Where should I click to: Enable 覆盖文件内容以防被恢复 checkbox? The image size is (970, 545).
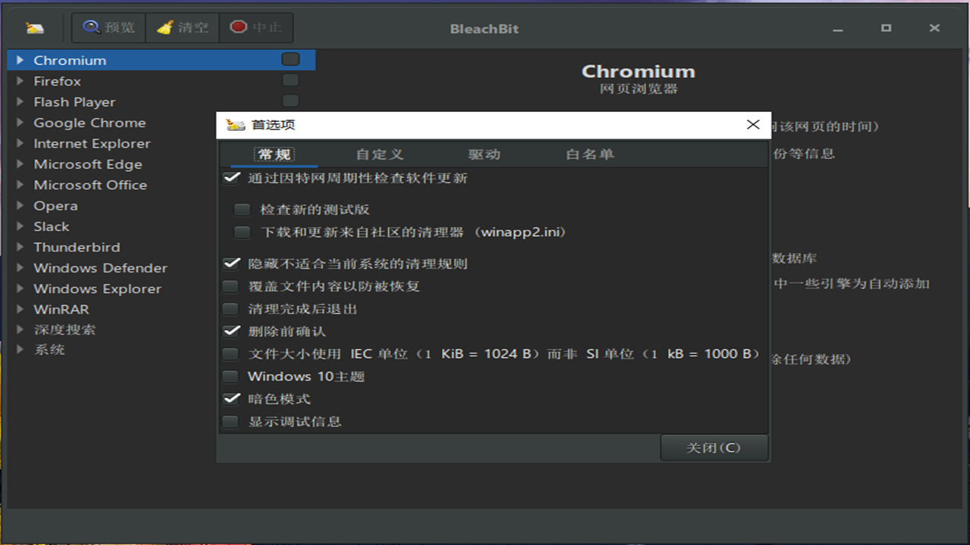click(230, 286)
